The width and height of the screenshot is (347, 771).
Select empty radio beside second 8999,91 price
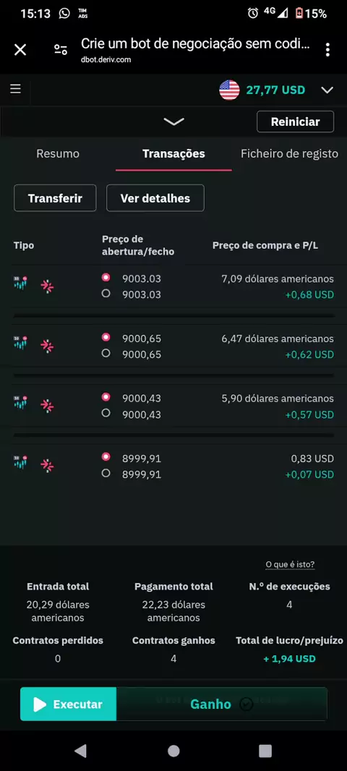click(x=106, y=473)
